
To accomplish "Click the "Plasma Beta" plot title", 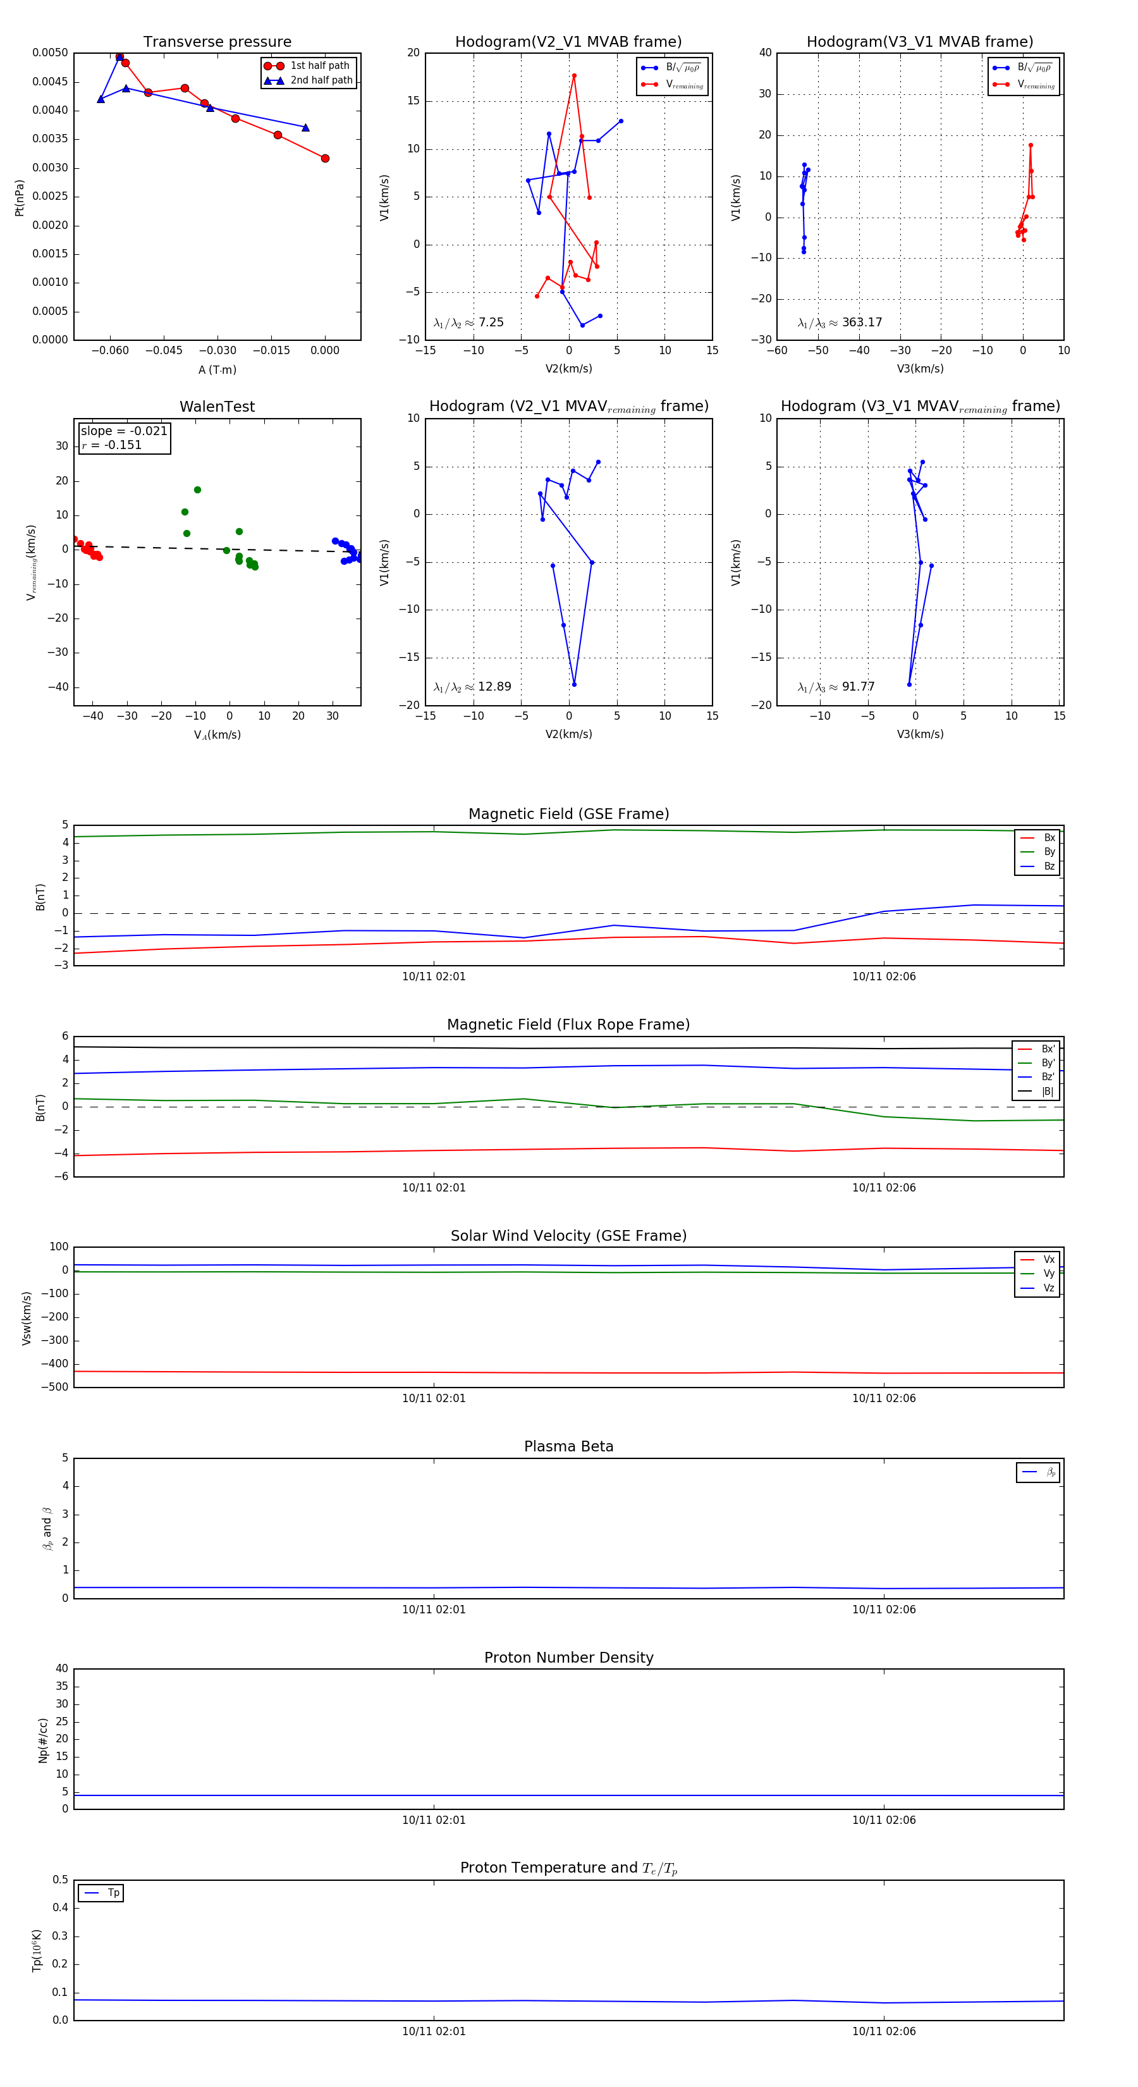I will point(568,1447).
